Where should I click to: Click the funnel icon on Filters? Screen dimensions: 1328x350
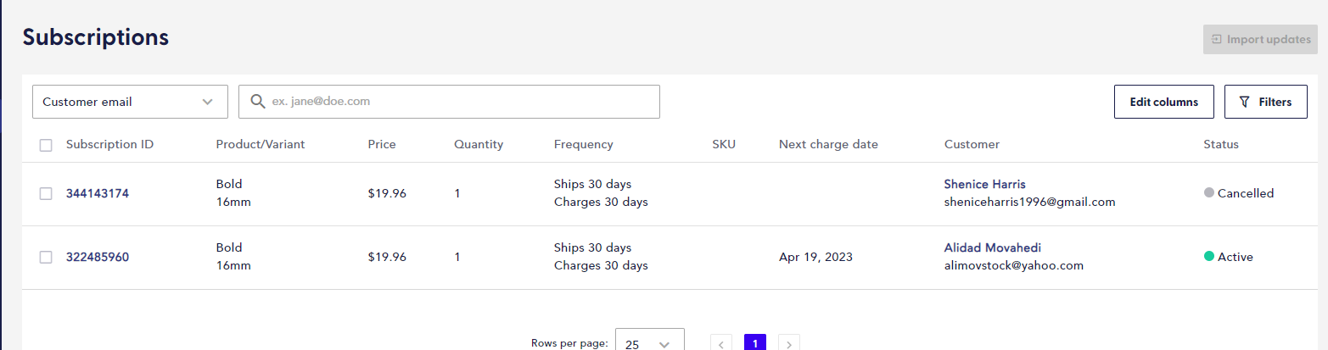[x=1245, y=102]
